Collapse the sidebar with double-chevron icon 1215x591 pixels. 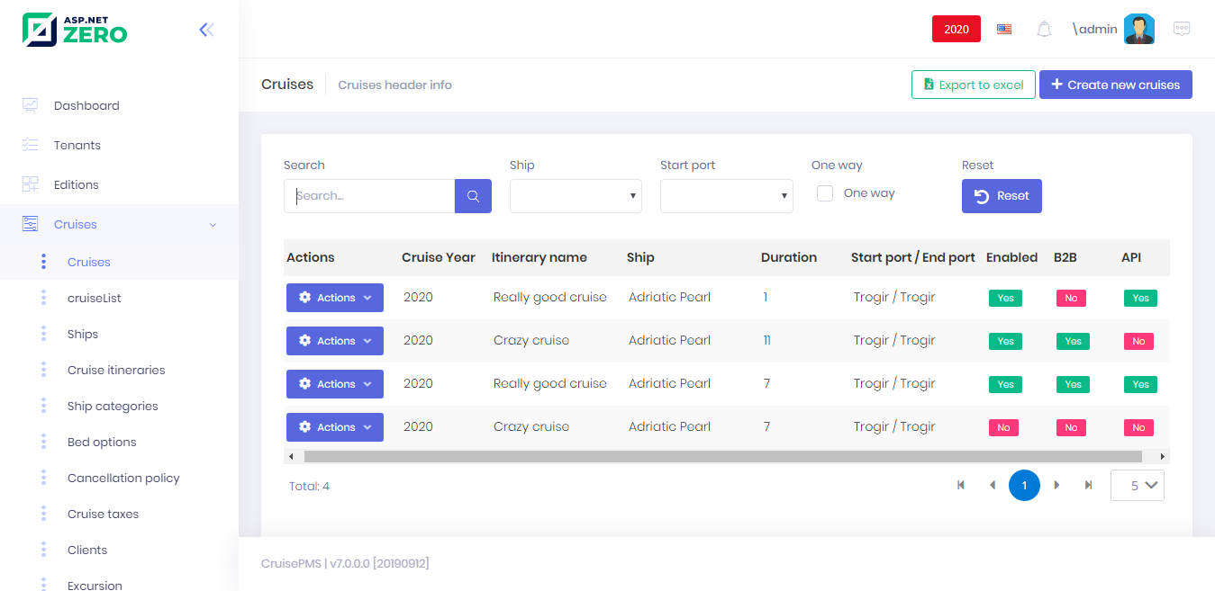(206, 30)
